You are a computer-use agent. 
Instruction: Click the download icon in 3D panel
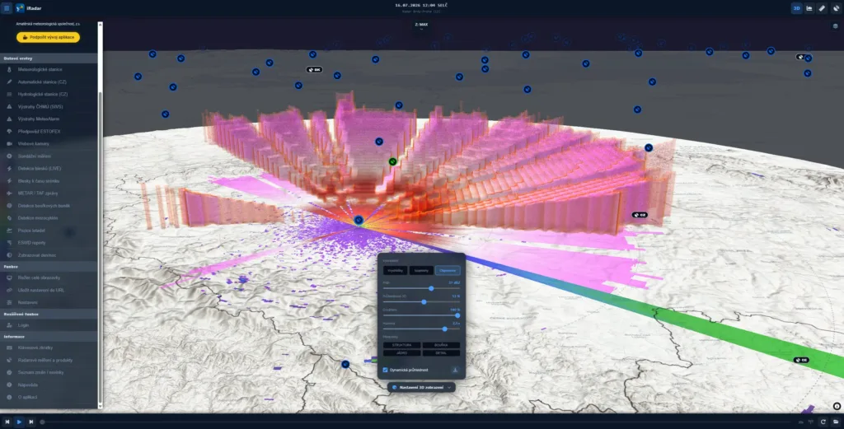[x=455, y=370]
